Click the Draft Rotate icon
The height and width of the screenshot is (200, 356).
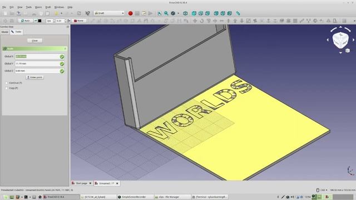tap(201, 21)
